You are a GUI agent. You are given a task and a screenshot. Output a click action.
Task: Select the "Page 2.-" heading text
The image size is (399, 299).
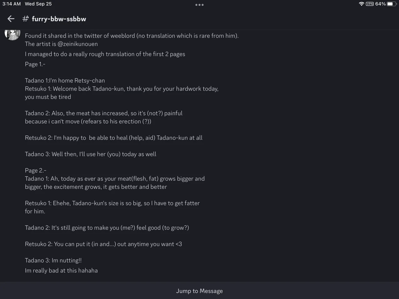36,170
